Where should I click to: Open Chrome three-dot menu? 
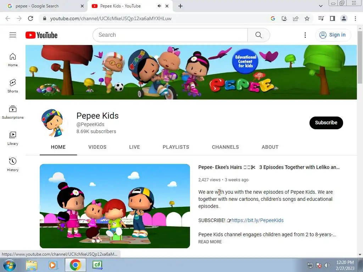click(355, 18)
